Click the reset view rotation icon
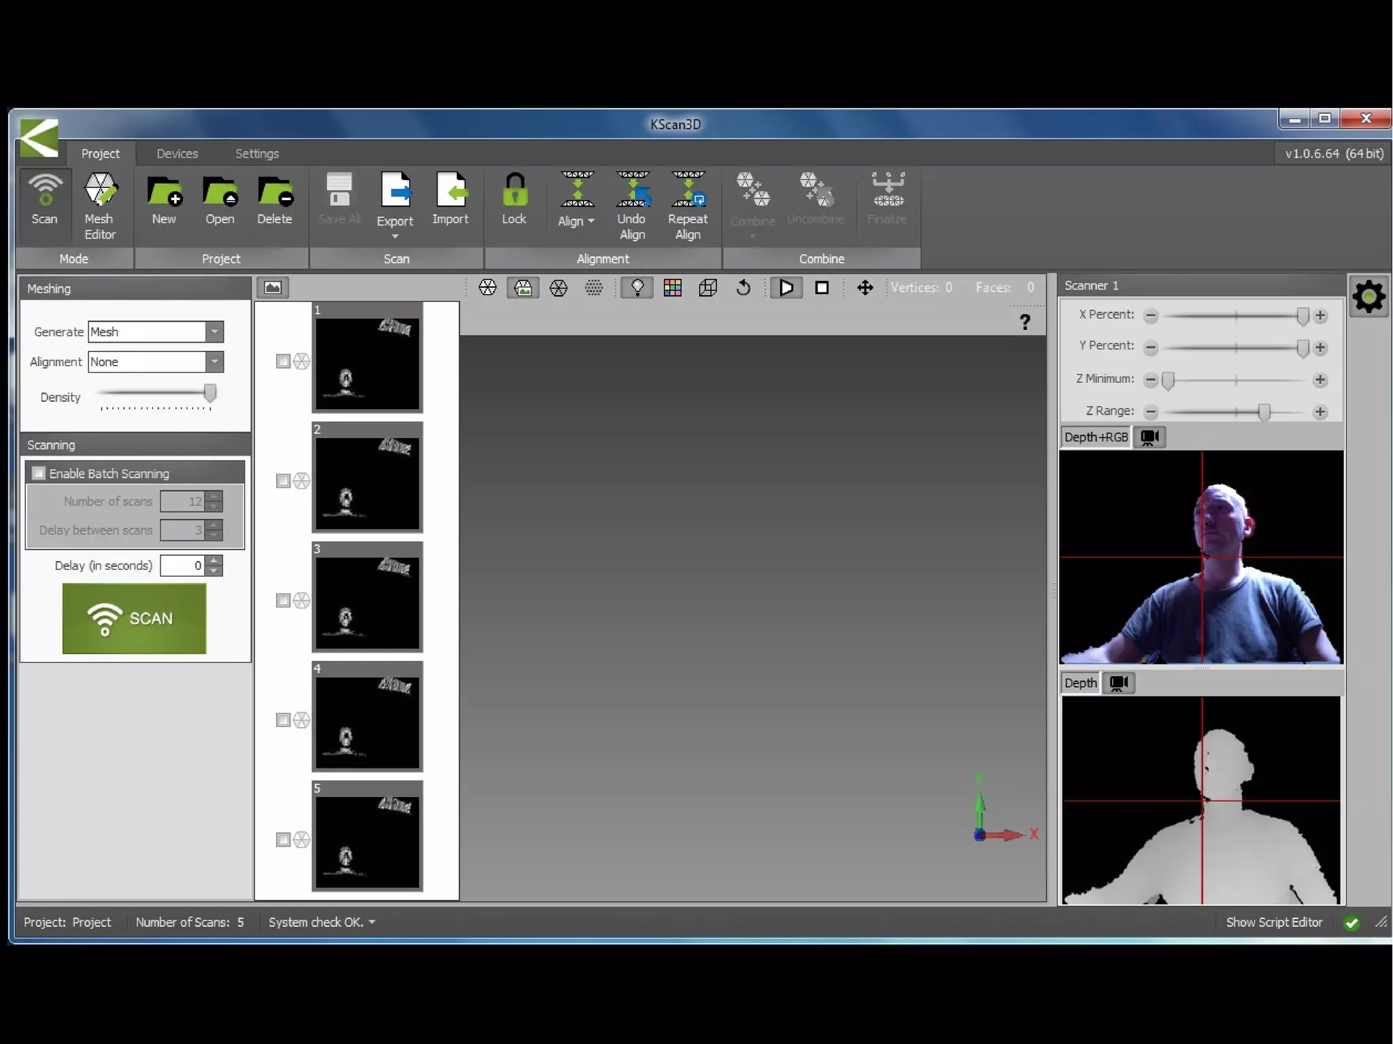This screenshot has width=1393, height=1044. point(743,288)
